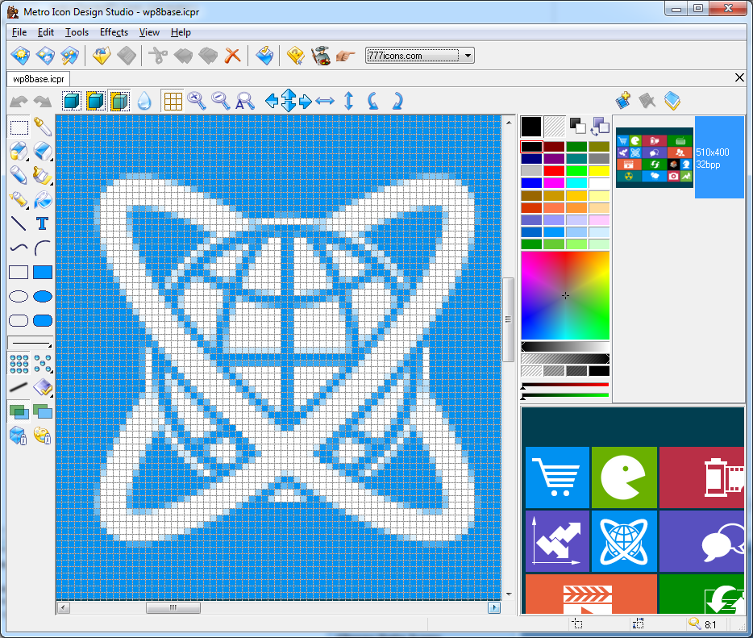
Task: Toggle the pixel grid display
Action: (173, 102)
